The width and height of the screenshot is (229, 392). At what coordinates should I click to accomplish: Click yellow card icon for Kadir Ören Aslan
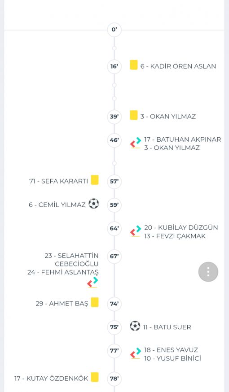[134, 65]
